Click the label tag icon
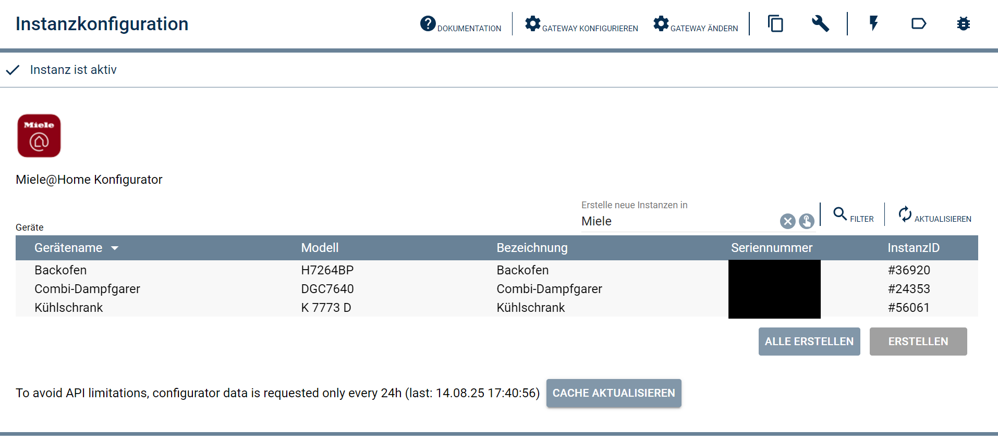This screenshot has height=442, width=998. pos(918,24)
